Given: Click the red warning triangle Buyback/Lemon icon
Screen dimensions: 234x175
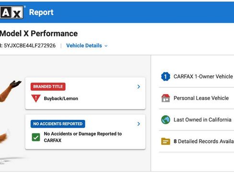Looking at the screenshot, I should pyautogui.click(x=36, y=98).
